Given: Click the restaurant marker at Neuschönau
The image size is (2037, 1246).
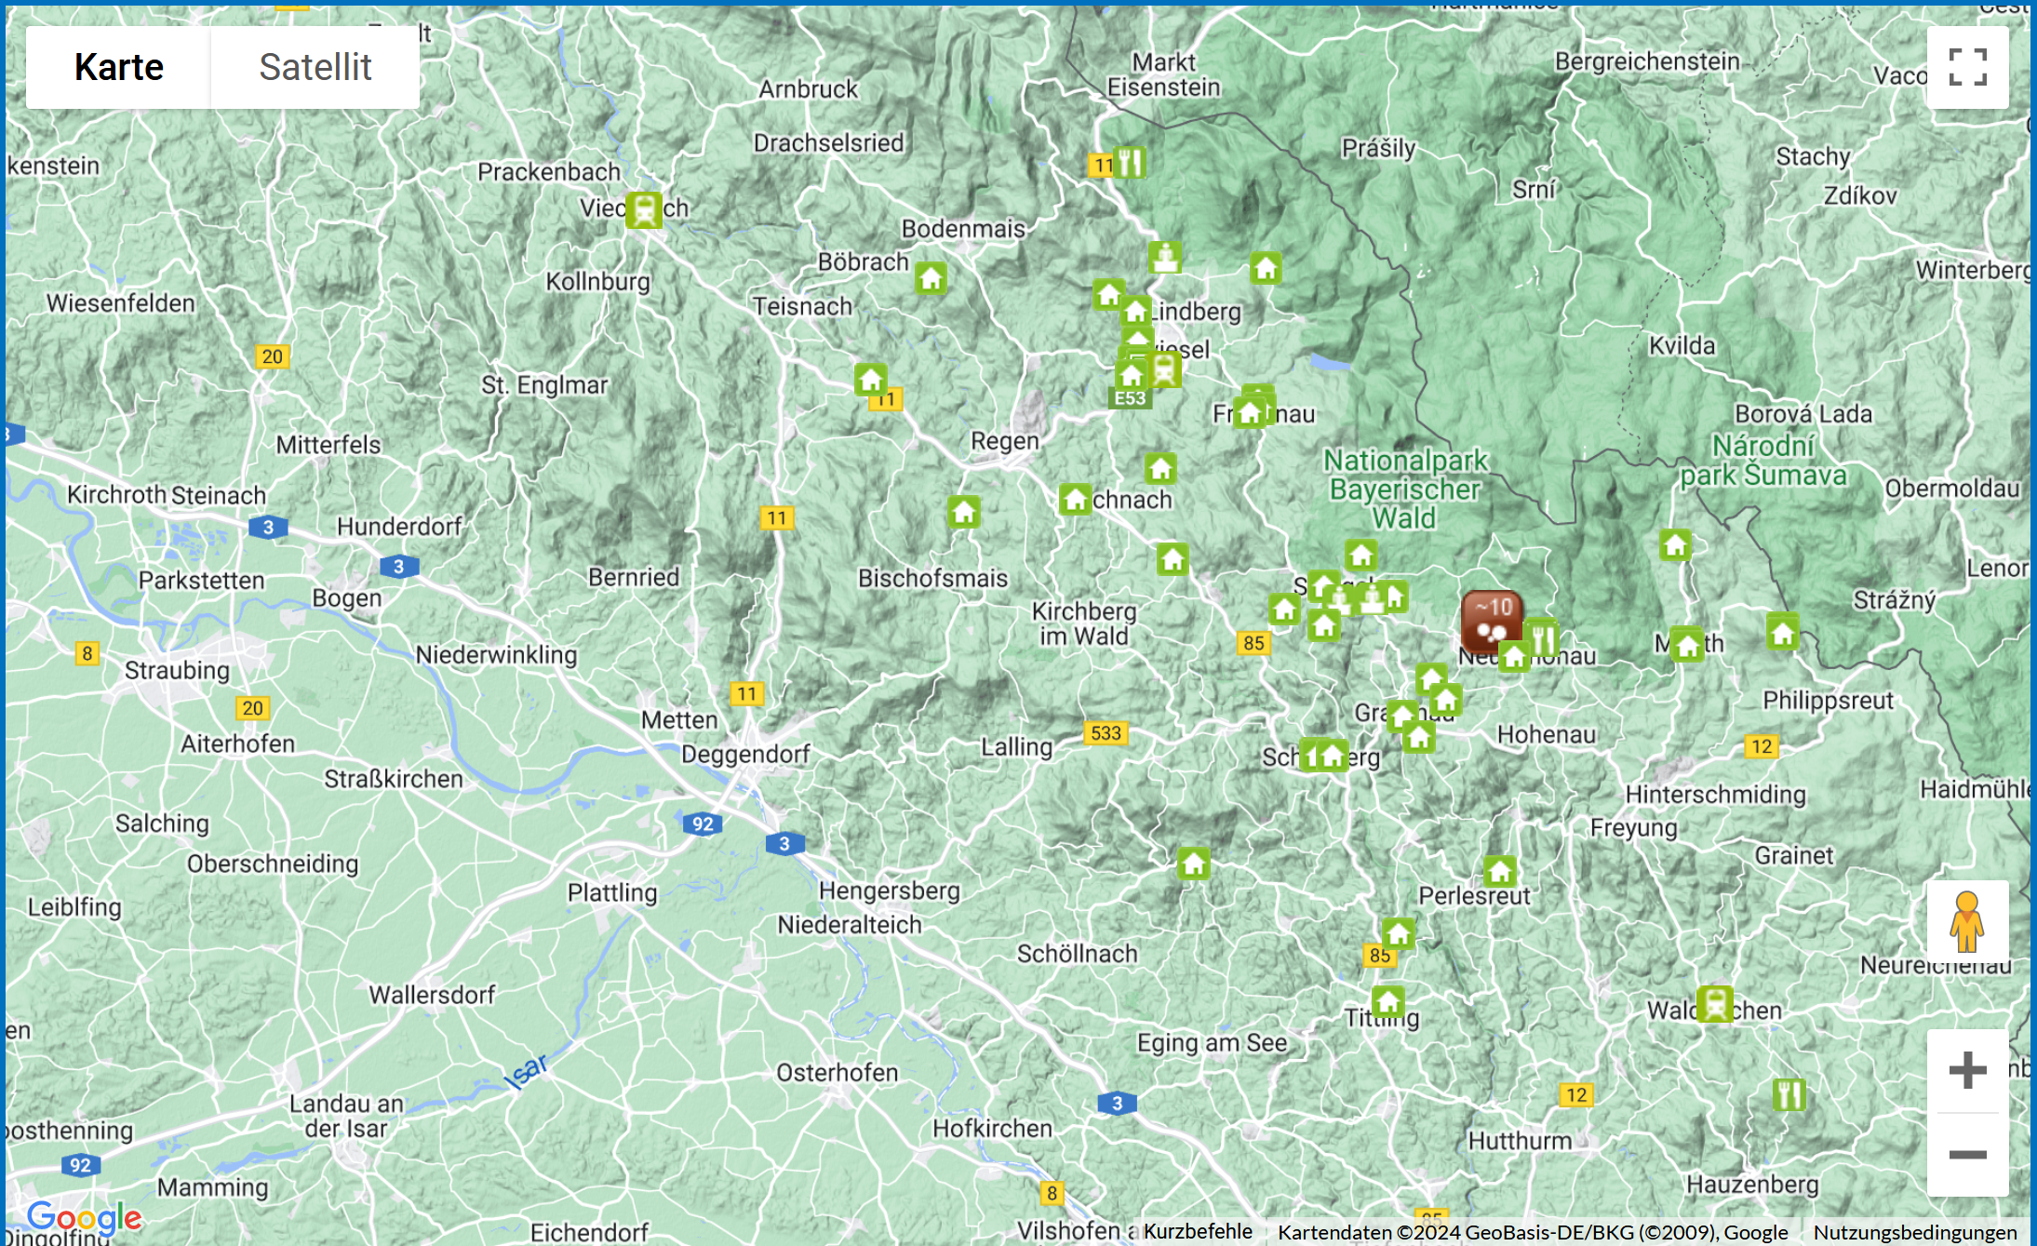Looking at the screenshot, I should click(1542, 638).
